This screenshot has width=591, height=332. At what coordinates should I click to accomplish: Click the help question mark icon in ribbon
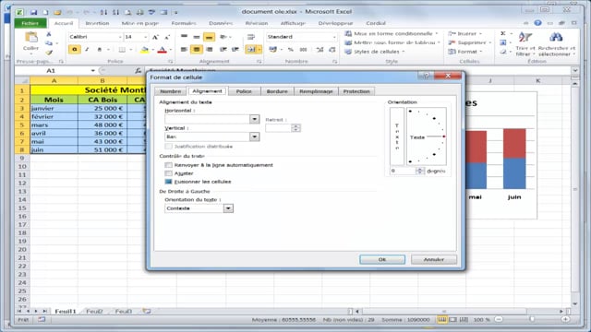point(537,23)
